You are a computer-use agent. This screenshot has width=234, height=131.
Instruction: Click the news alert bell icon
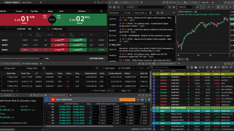click(118, 7)
